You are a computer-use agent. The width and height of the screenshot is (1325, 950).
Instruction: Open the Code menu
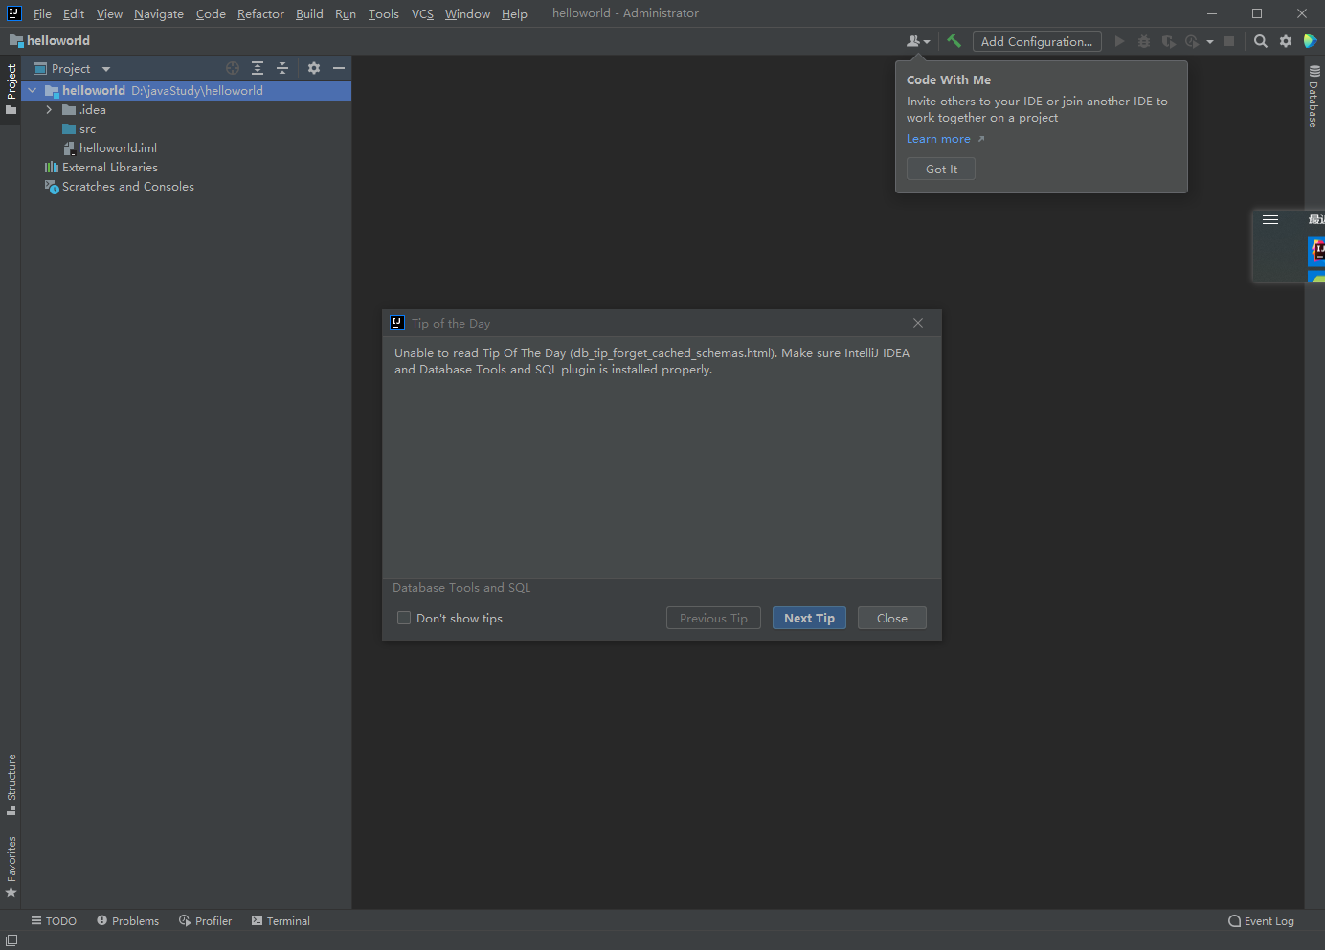(211, 13)
